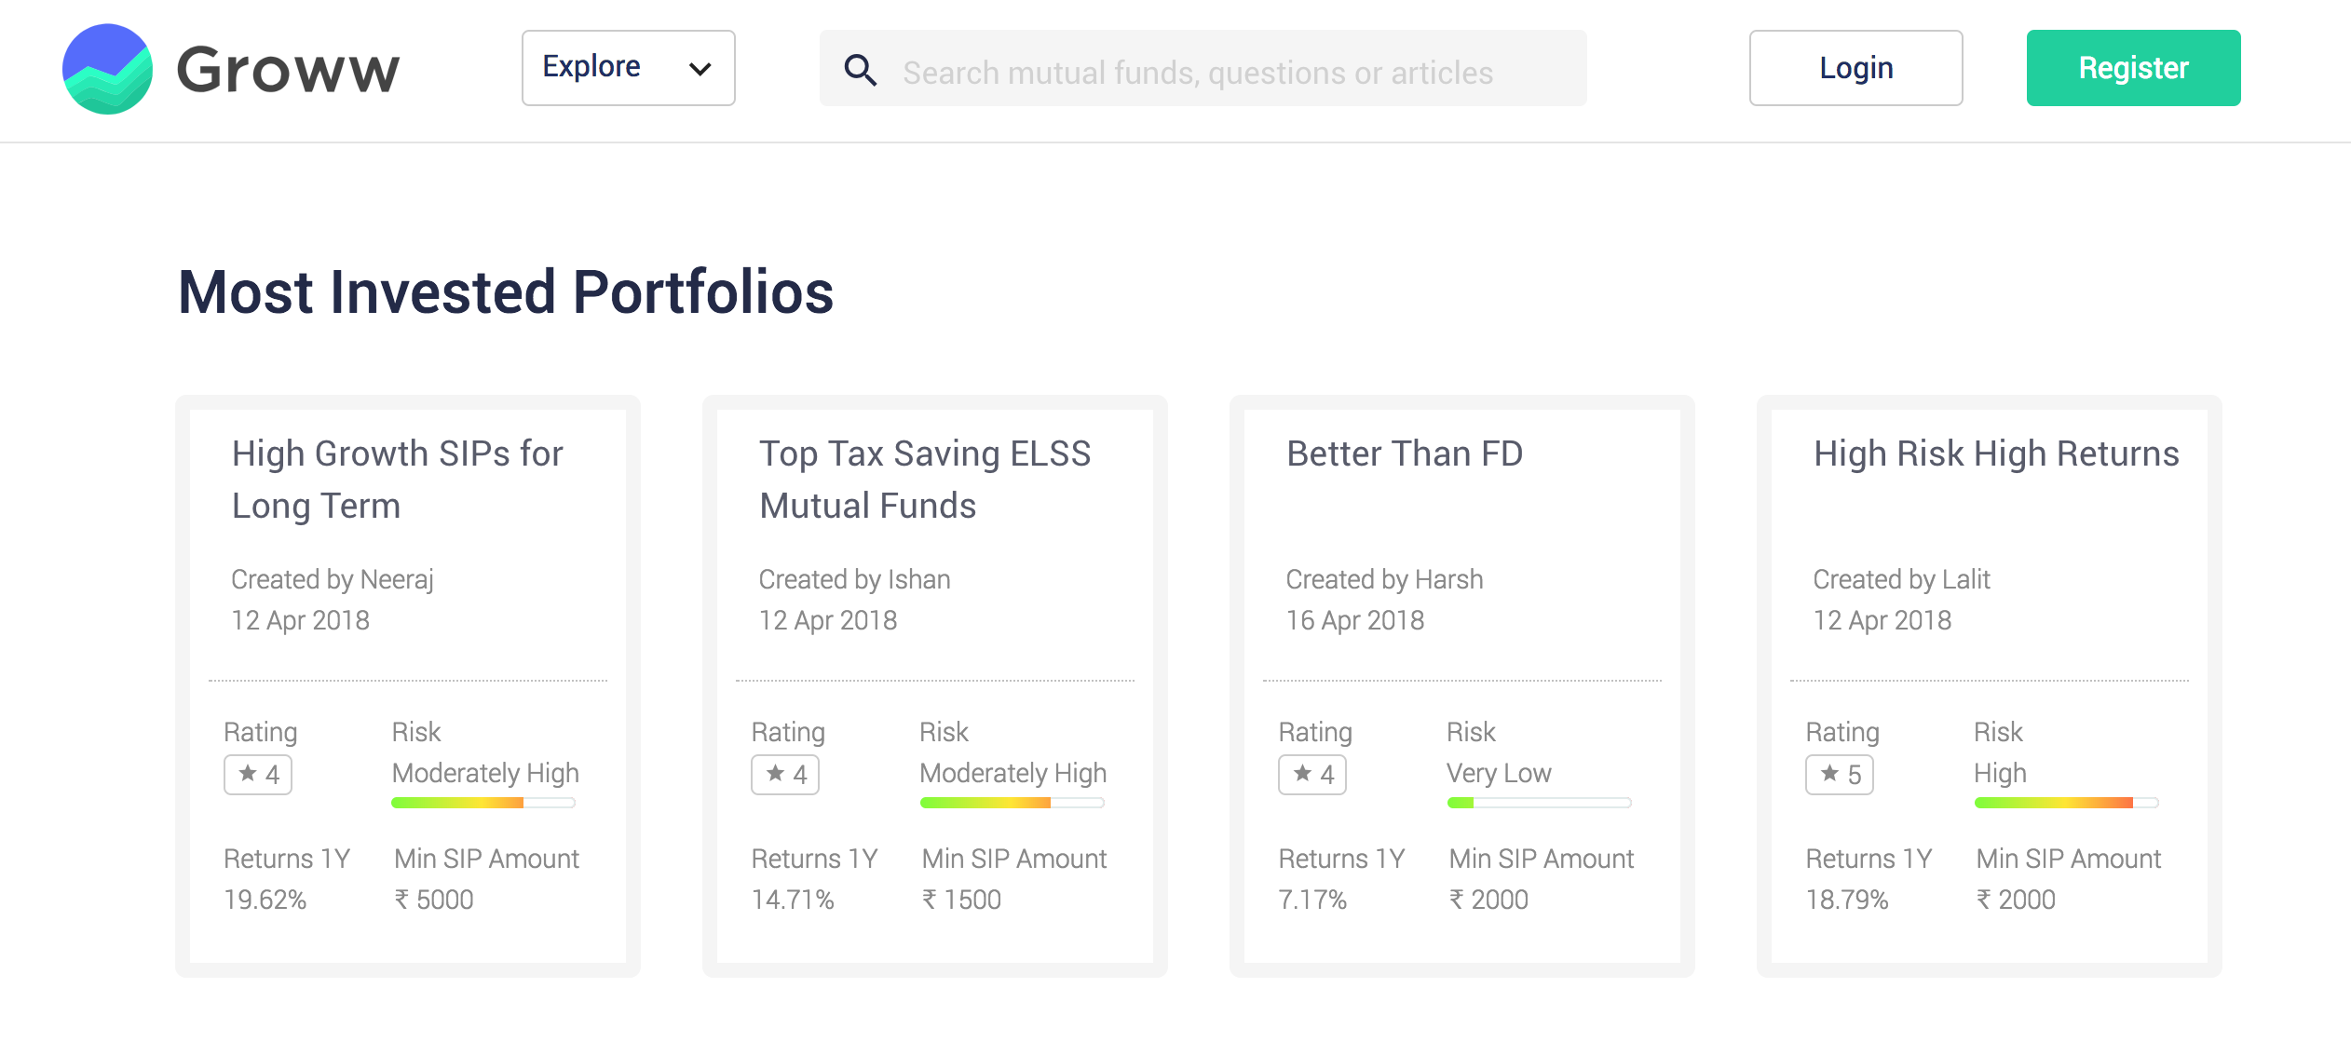Click the High risk meter bar

tap(2066, 803)
